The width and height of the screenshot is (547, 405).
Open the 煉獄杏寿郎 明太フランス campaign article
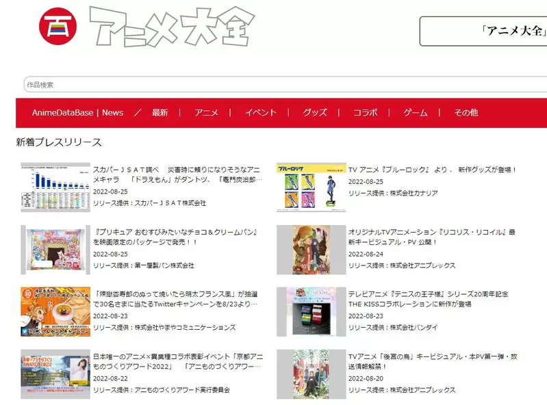coord(175,299)
